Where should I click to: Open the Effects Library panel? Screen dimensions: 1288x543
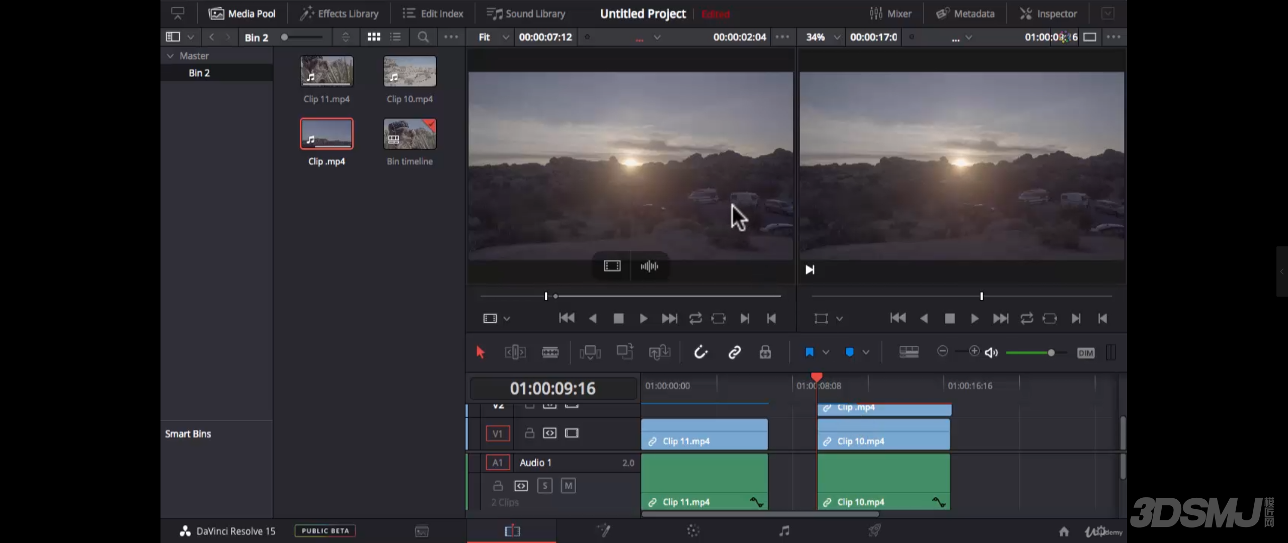[x=339, y=14]
